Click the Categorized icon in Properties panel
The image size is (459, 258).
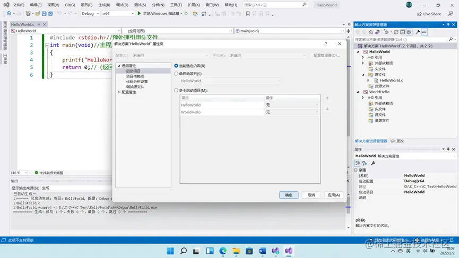(358, 163)
